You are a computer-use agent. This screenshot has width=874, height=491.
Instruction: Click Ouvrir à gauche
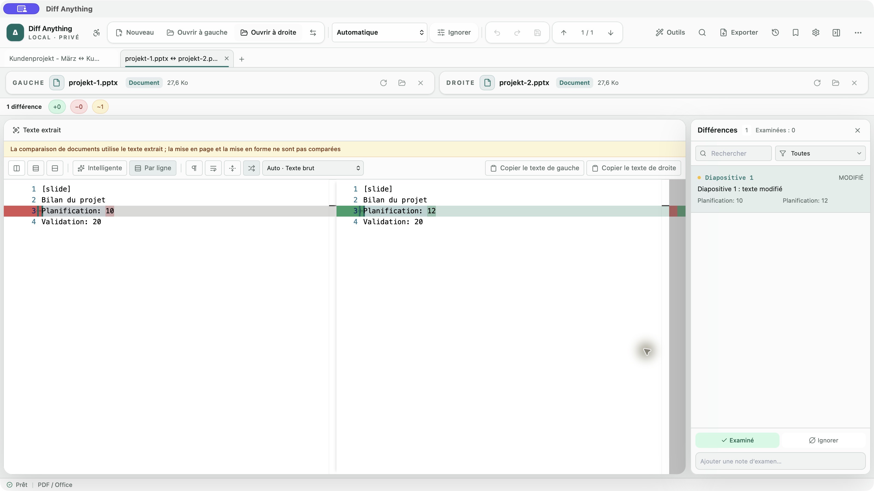coord(197,32)
